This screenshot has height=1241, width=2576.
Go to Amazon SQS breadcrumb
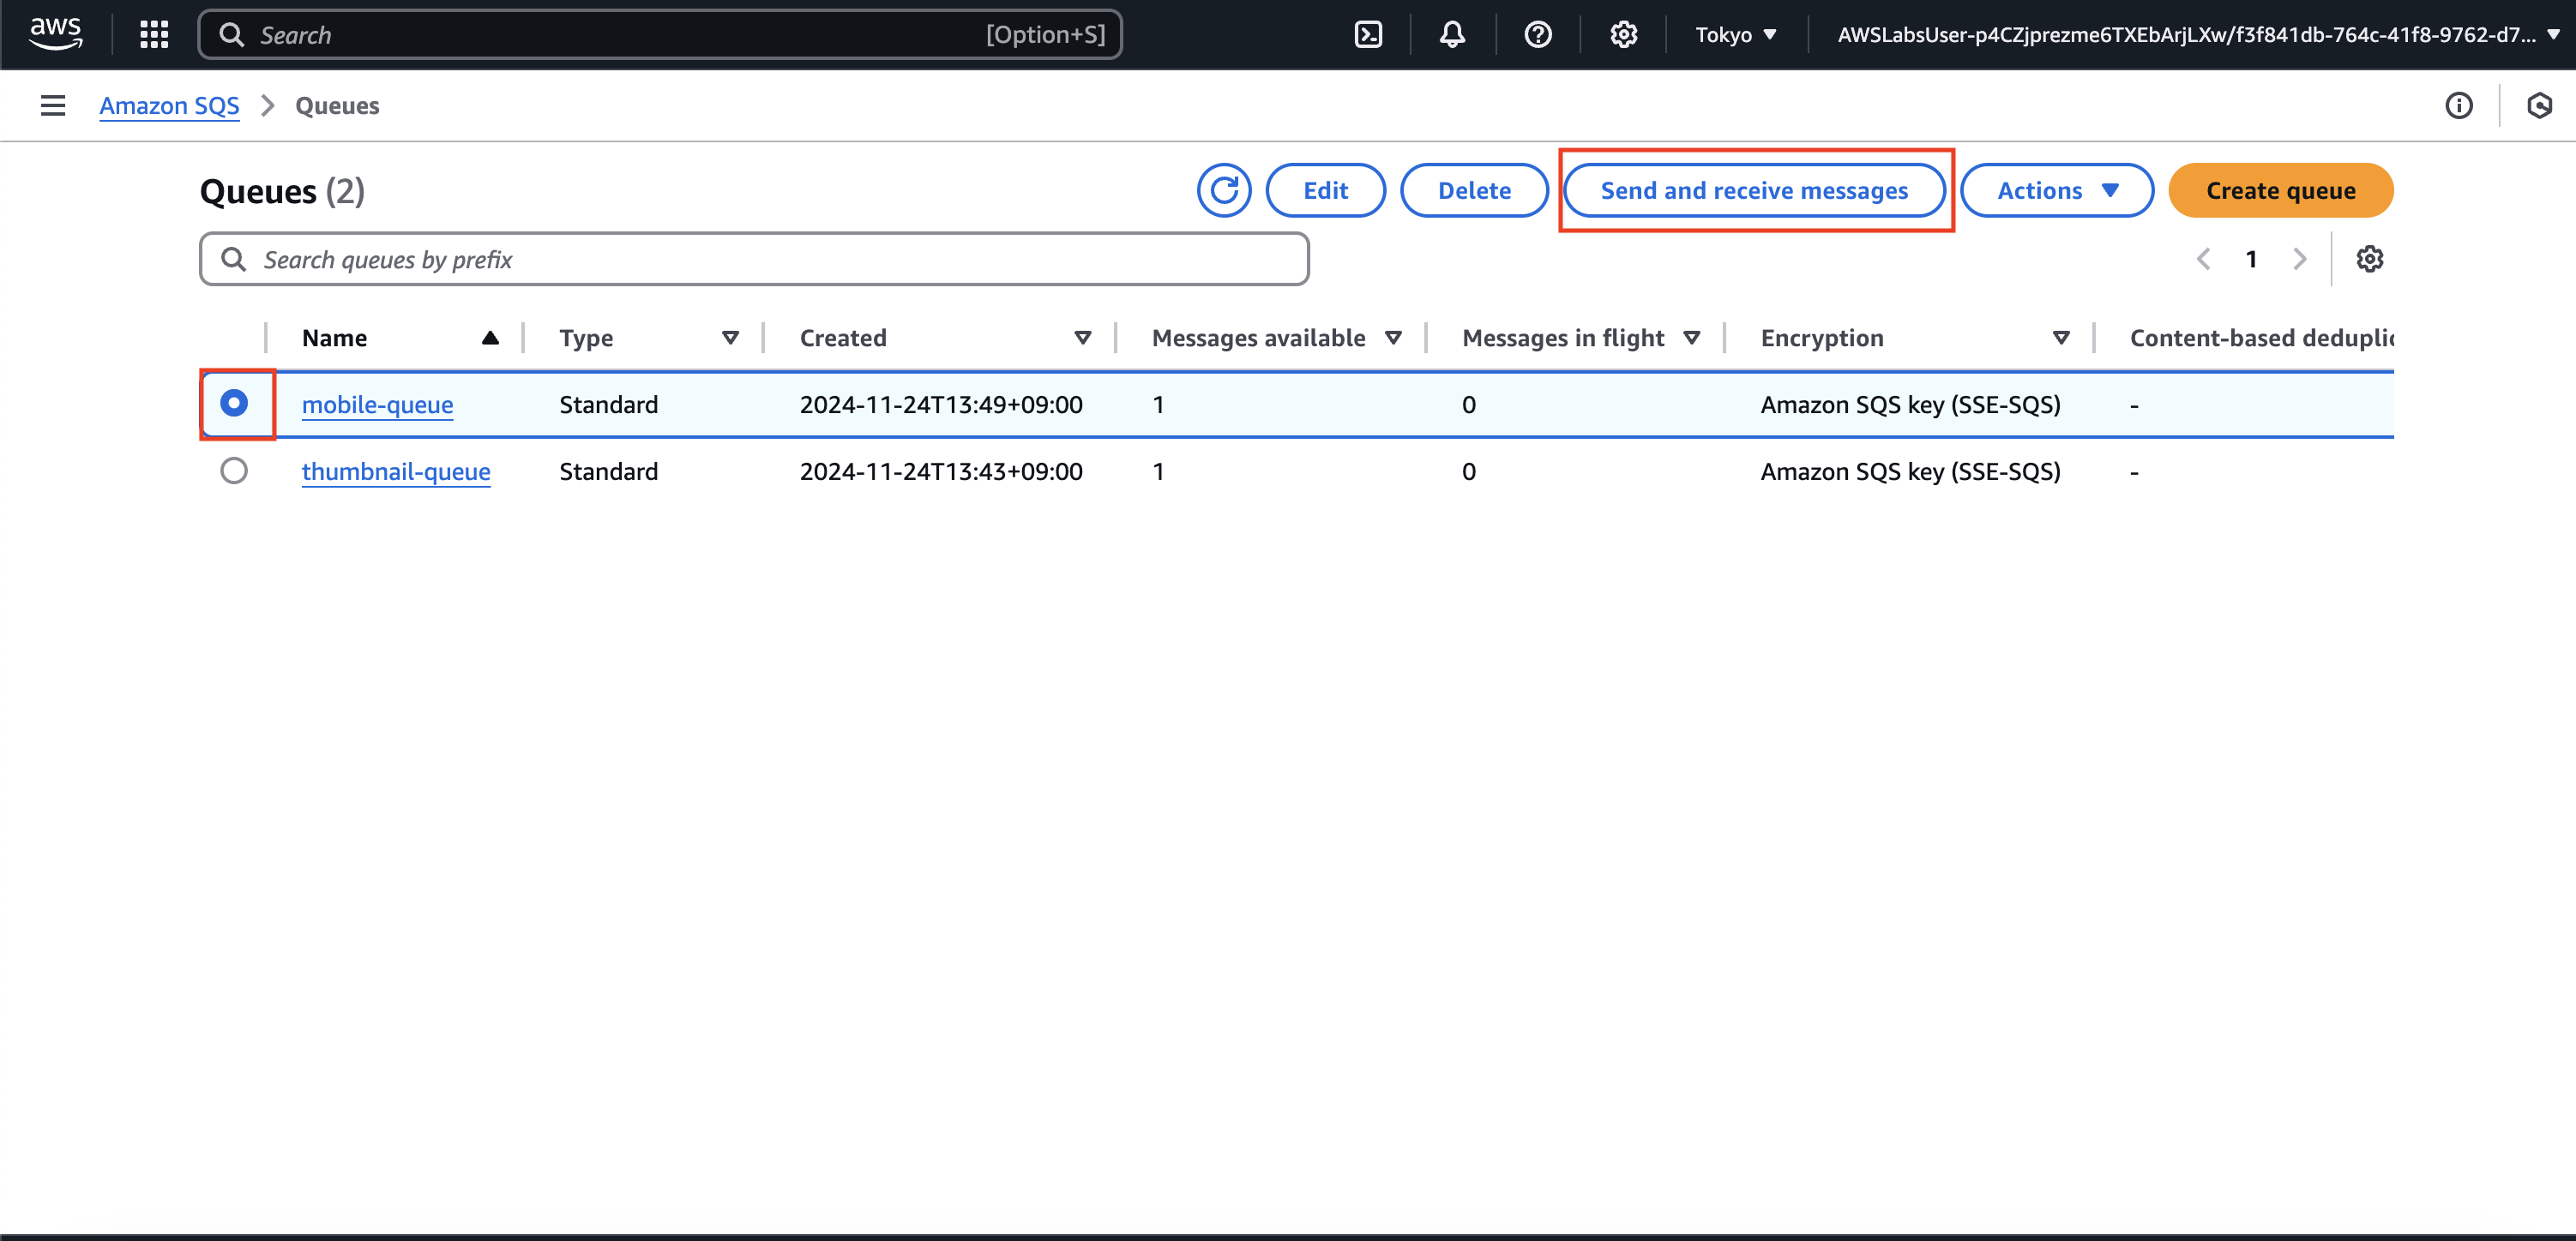point(169,105)
